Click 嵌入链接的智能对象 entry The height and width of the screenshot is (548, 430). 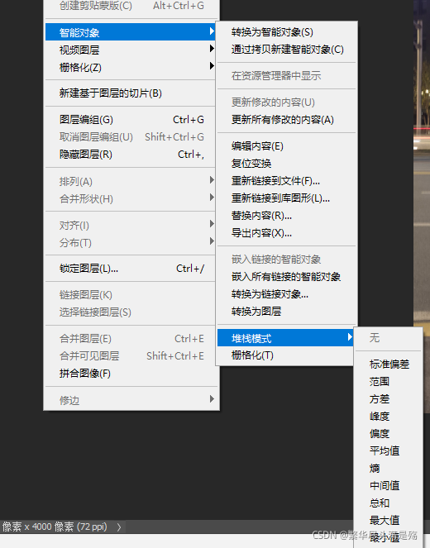(286, 260)
